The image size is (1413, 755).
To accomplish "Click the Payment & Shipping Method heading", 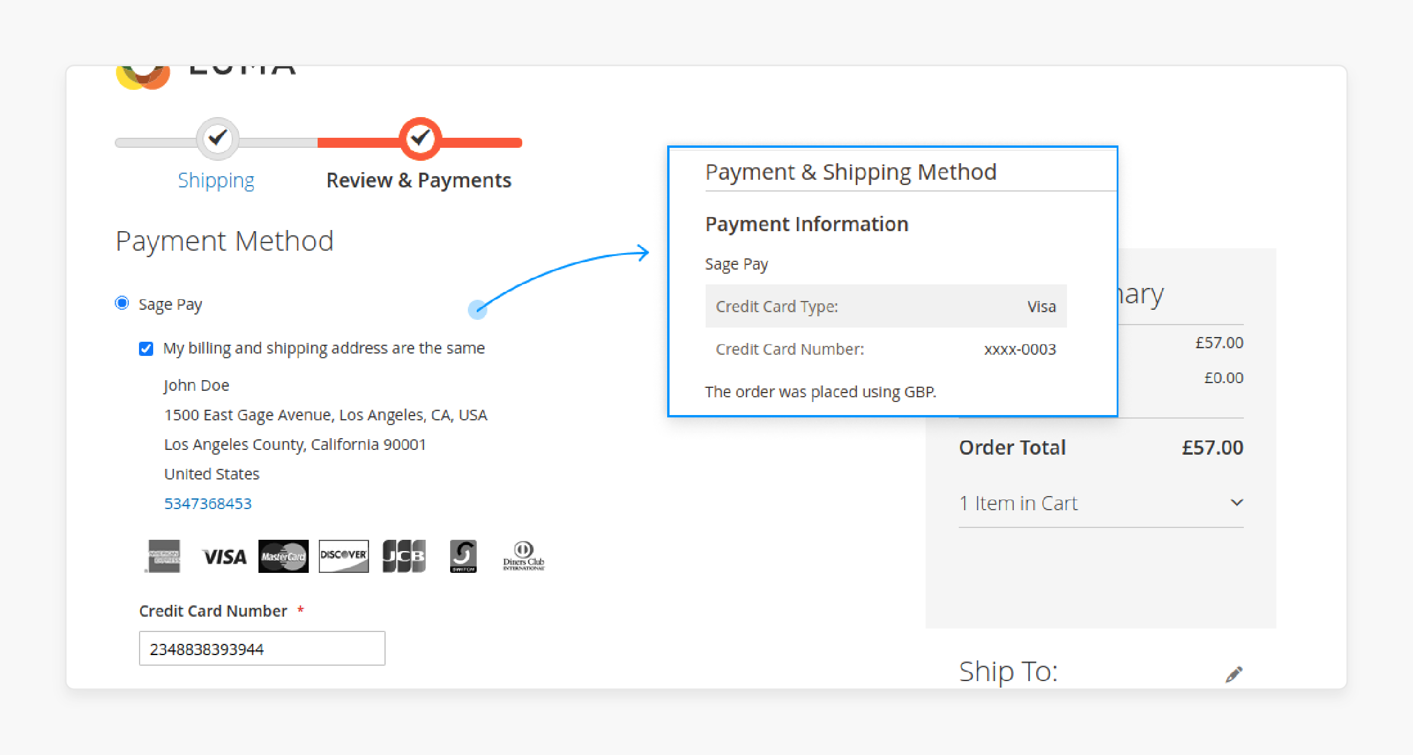I will click(x=851, y=172).
